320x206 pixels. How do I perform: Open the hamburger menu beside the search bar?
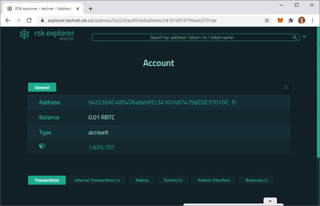tap(304, 37)
